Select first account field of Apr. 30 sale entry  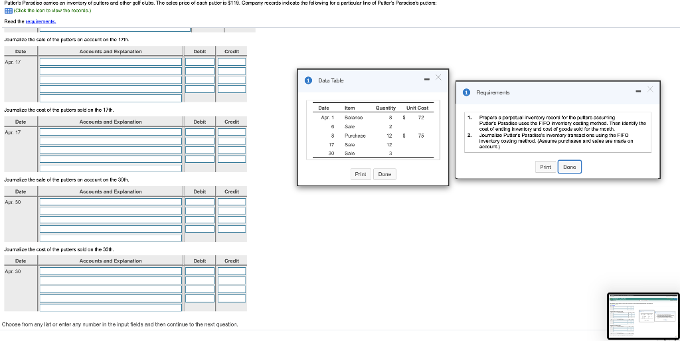[x=111, y=202]
